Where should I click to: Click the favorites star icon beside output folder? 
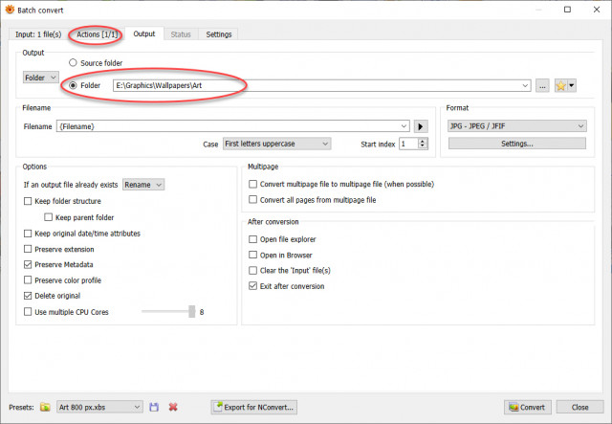pyautogui.click(x=560, y=85)
